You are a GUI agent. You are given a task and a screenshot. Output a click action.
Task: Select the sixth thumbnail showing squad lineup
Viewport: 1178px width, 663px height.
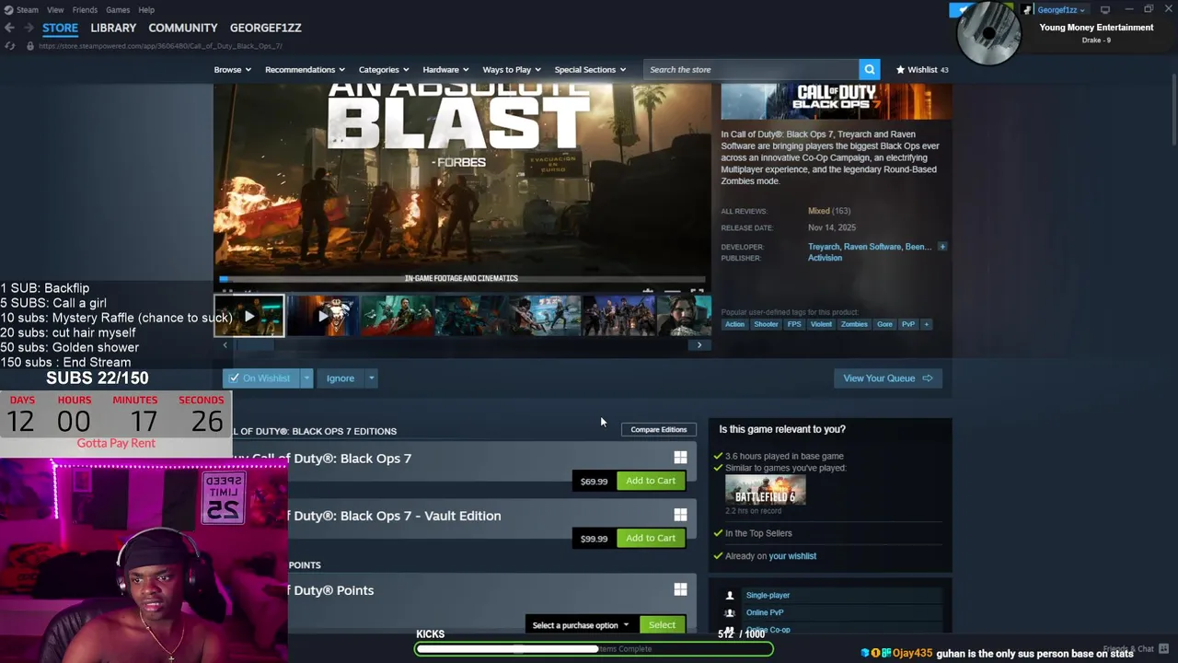618,316
